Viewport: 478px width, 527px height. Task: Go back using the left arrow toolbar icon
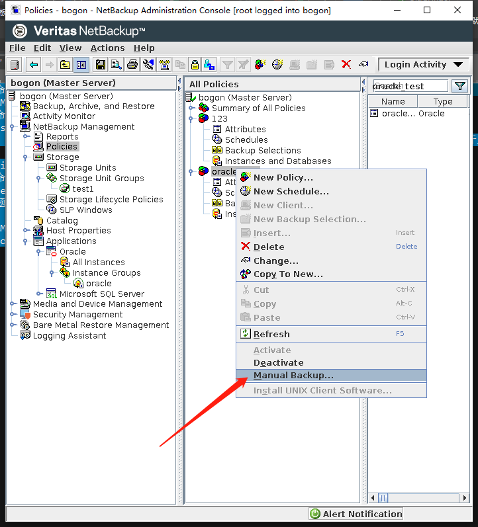(34, 65)
